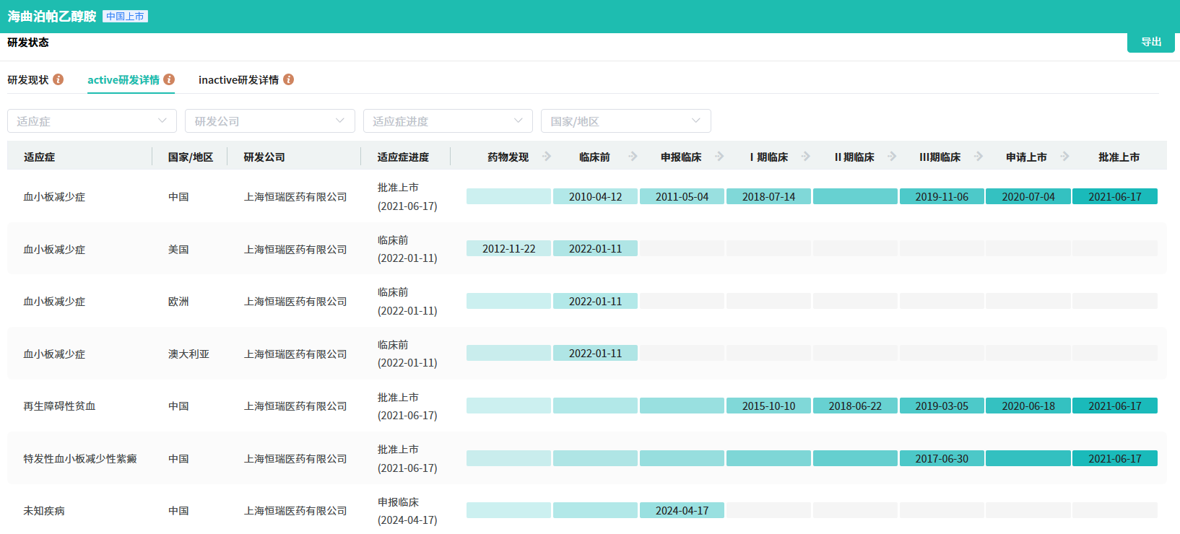The height and width of the screenshot is (534, 1180).
Task: Switch to the inactive研发详情 tab
Action: click(238, 80)
